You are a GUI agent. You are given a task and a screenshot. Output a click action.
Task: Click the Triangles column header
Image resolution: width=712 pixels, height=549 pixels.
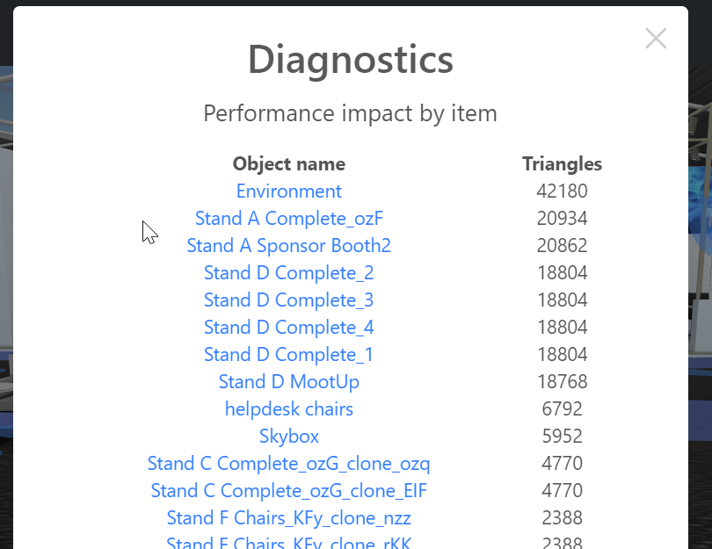coord(562,163)
